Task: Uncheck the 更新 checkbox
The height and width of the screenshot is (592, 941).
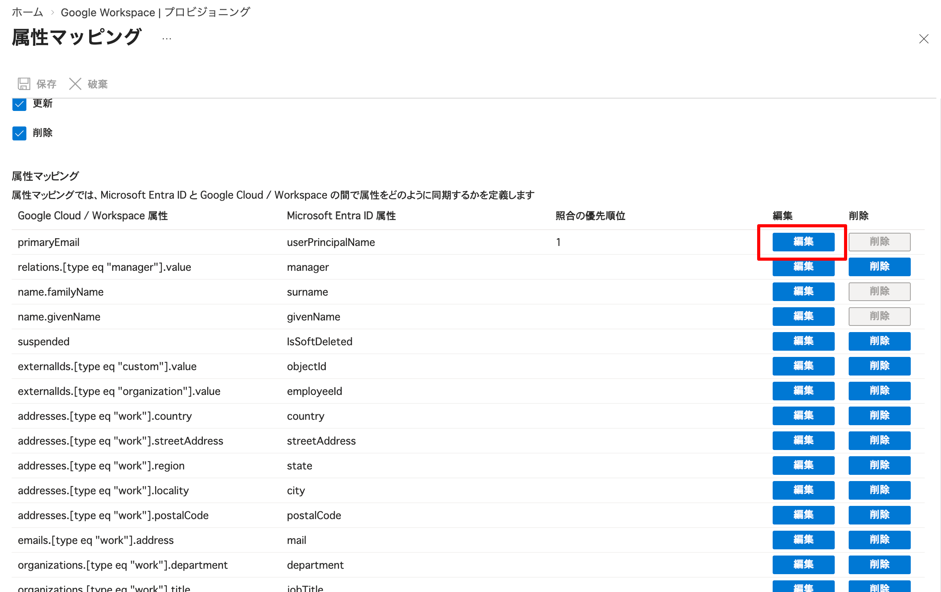Action: [x=19, y=104]
